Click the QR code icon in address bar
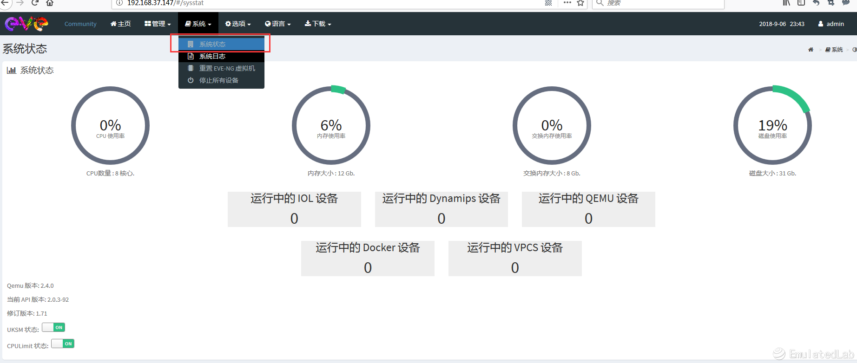This screenshot has height=363, width=857. point(548,3)
